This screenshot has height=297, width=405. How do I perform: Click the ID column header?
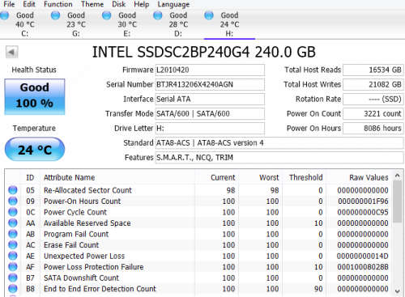tap(30, 177)
